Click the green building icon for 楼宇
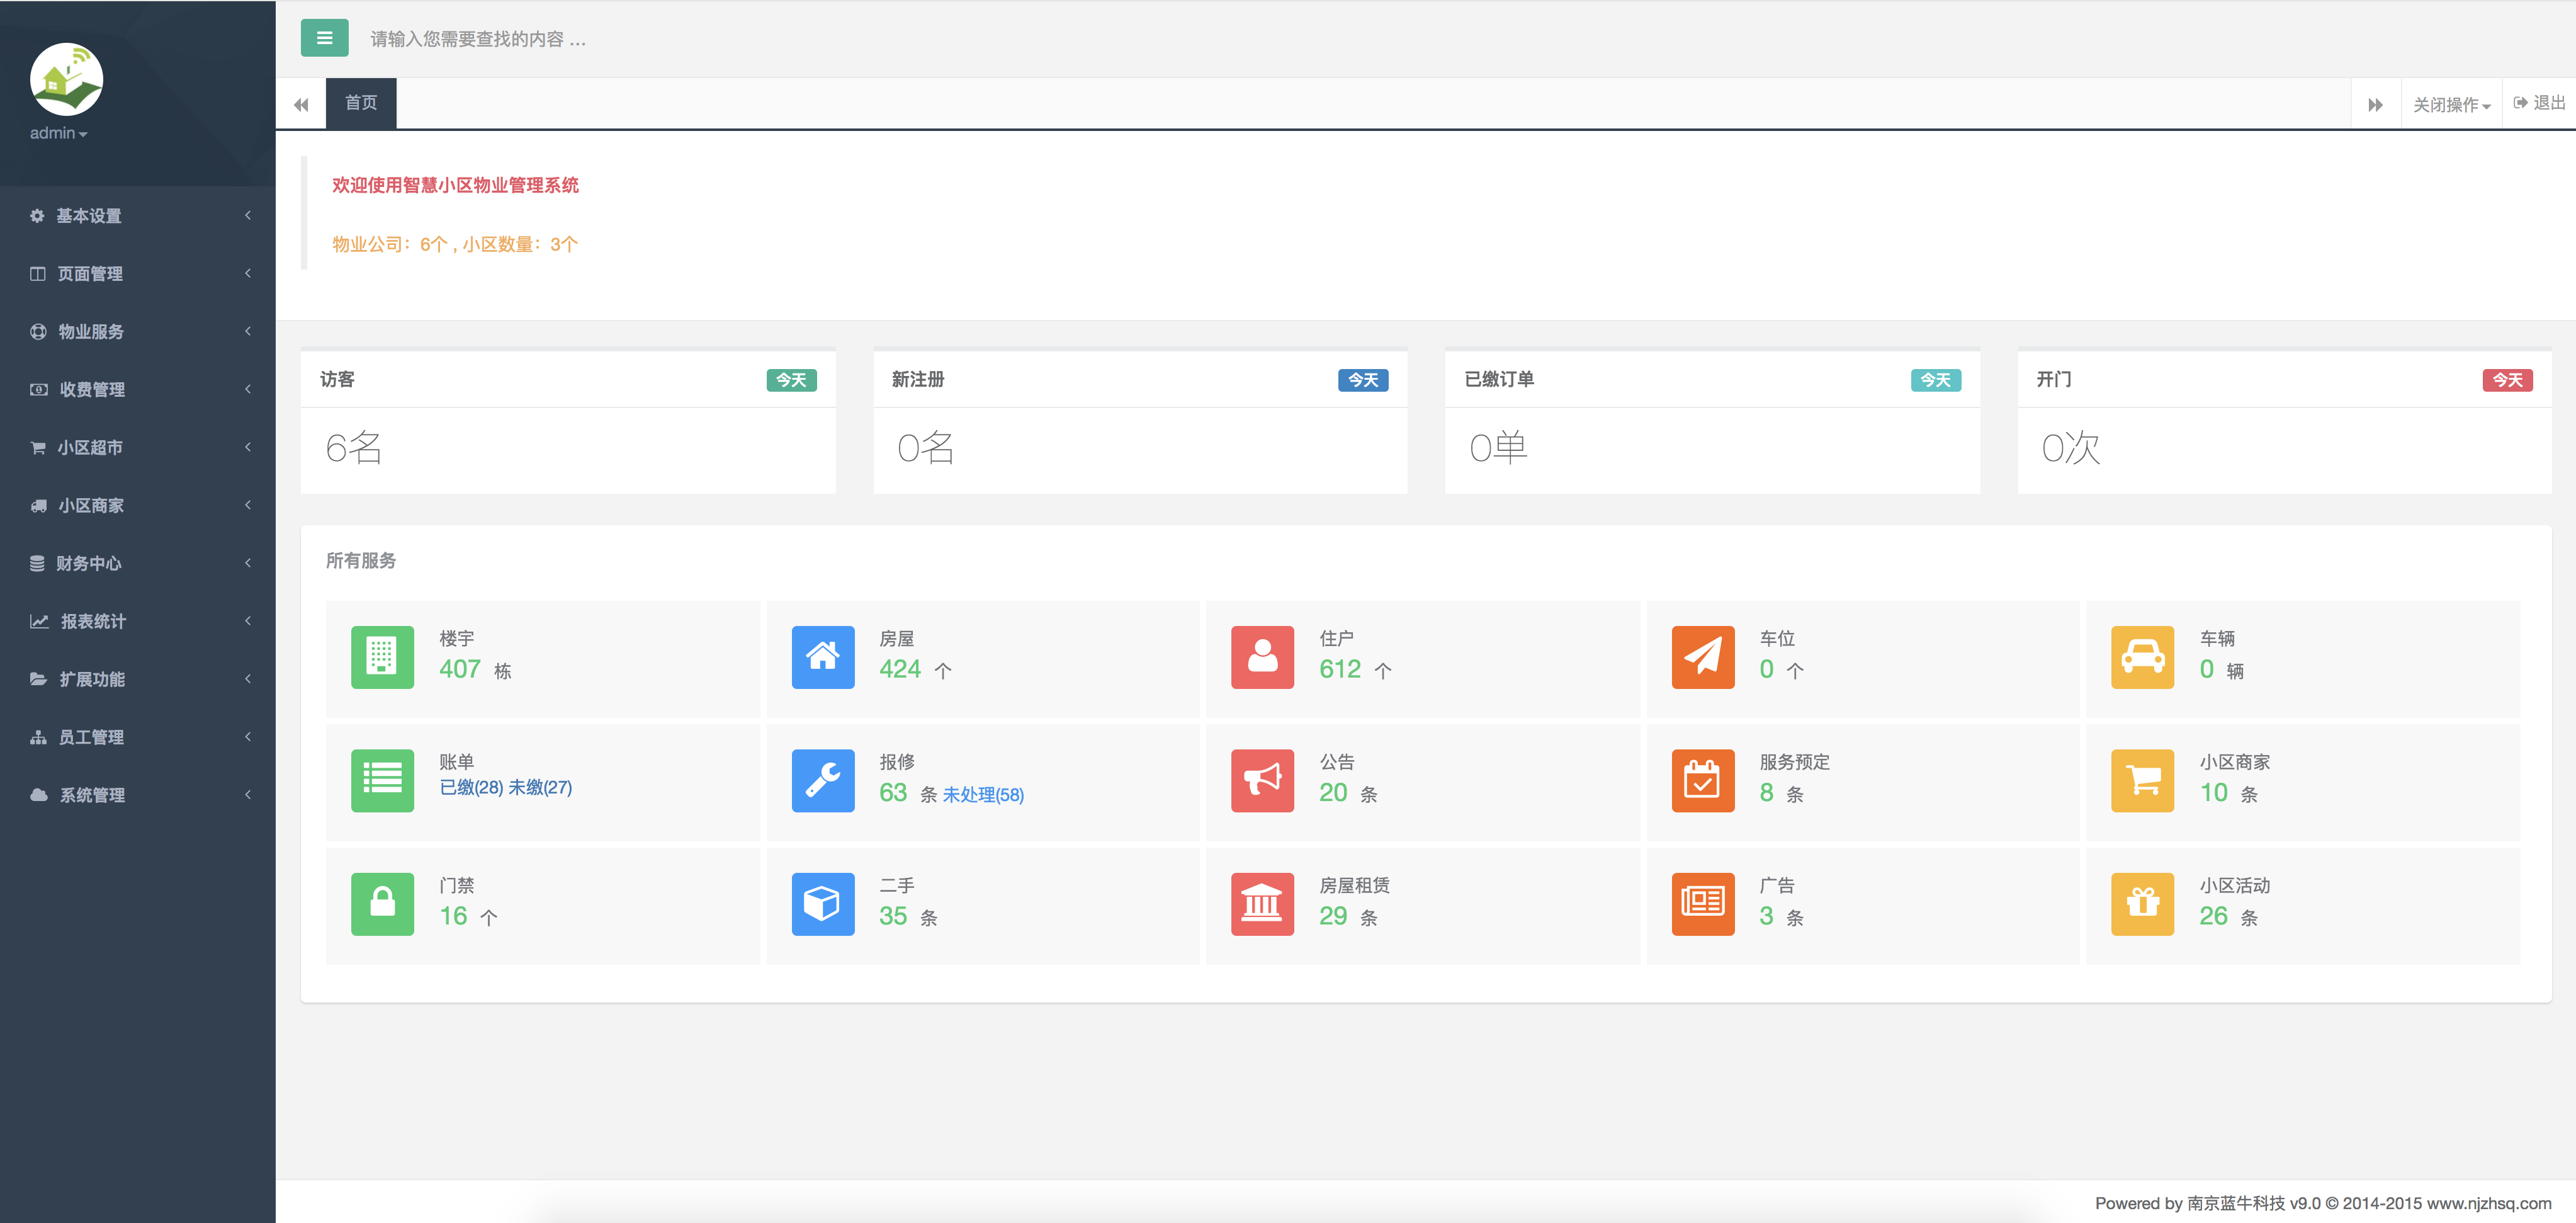2576x1223 pixels. [382, 657]
